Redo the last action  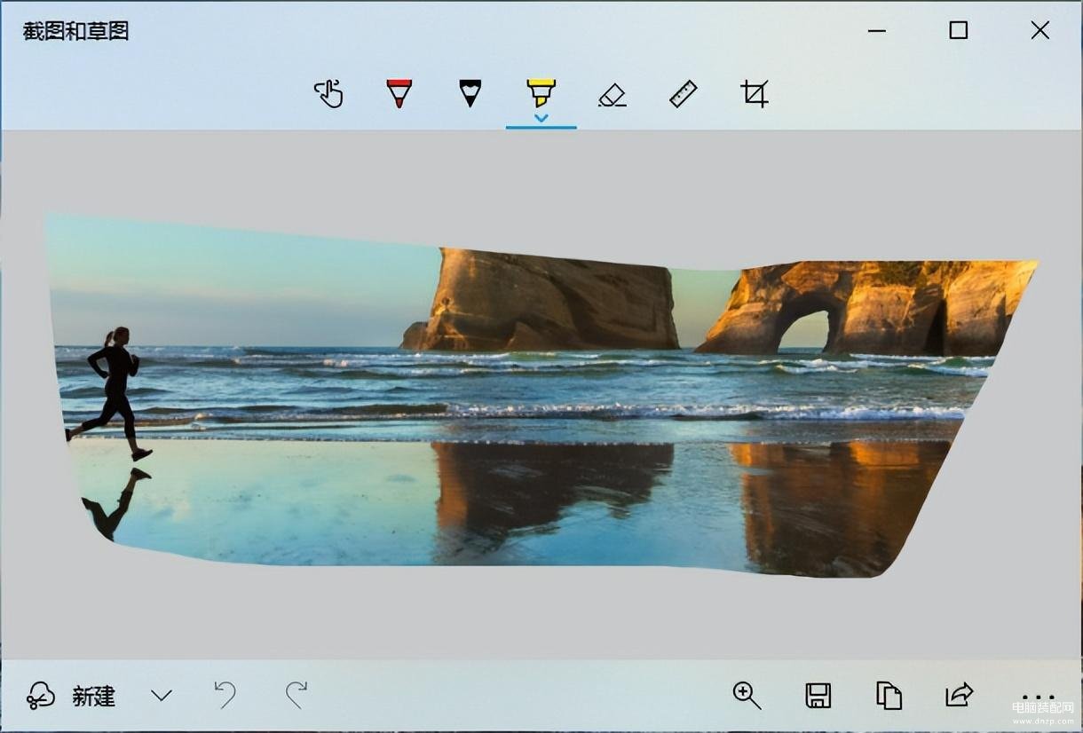click(296, 695)
